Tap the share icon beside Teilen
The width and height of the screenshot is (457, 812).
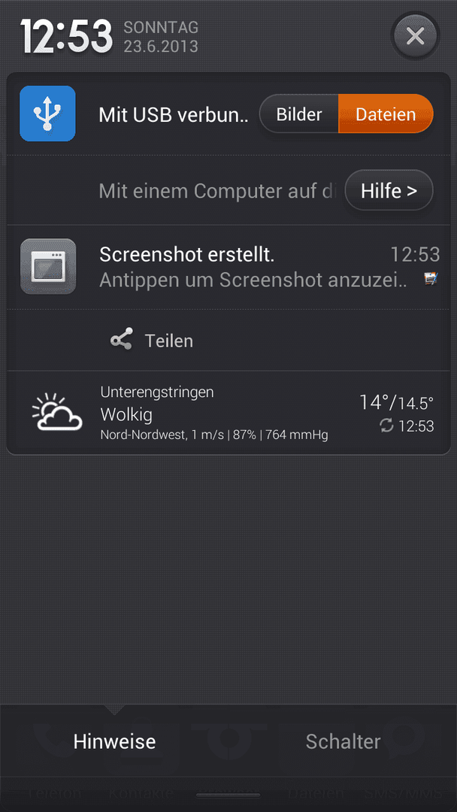[x=122, y=340]
